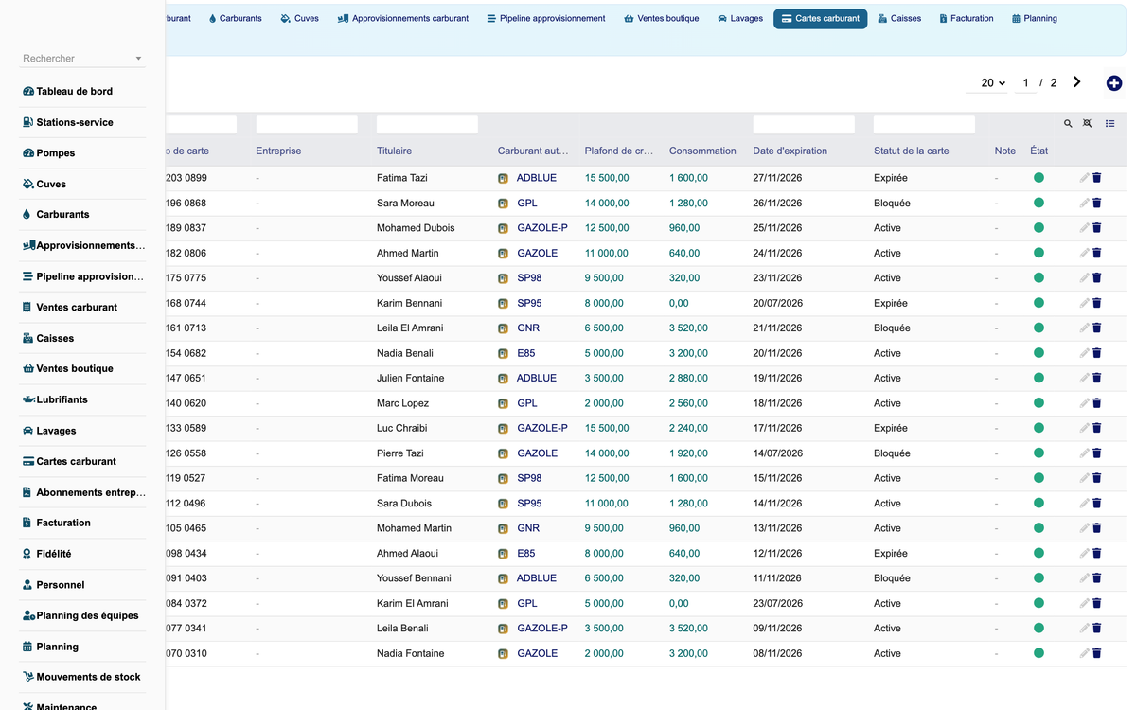The height and width of the screenshot is (710, 1136).
Task: Go to next page with arrow
Action: pos(1076,82)
